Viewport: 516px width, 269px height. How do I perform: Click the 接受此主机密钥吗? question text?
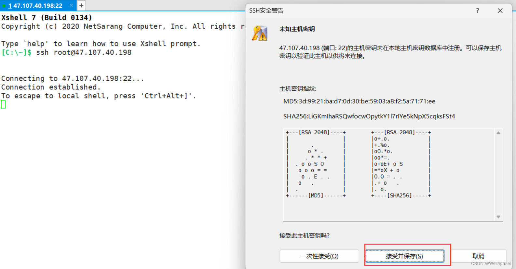click(x=304, y=235)
